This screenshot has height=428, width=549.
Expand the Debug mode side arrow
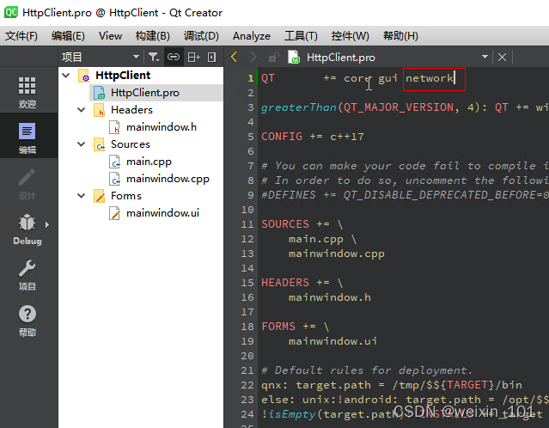click(47, 224)
